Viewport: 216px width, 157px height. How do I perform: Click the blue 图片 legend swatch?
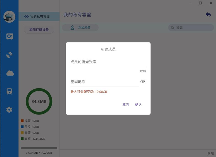(x=22, y=127)
